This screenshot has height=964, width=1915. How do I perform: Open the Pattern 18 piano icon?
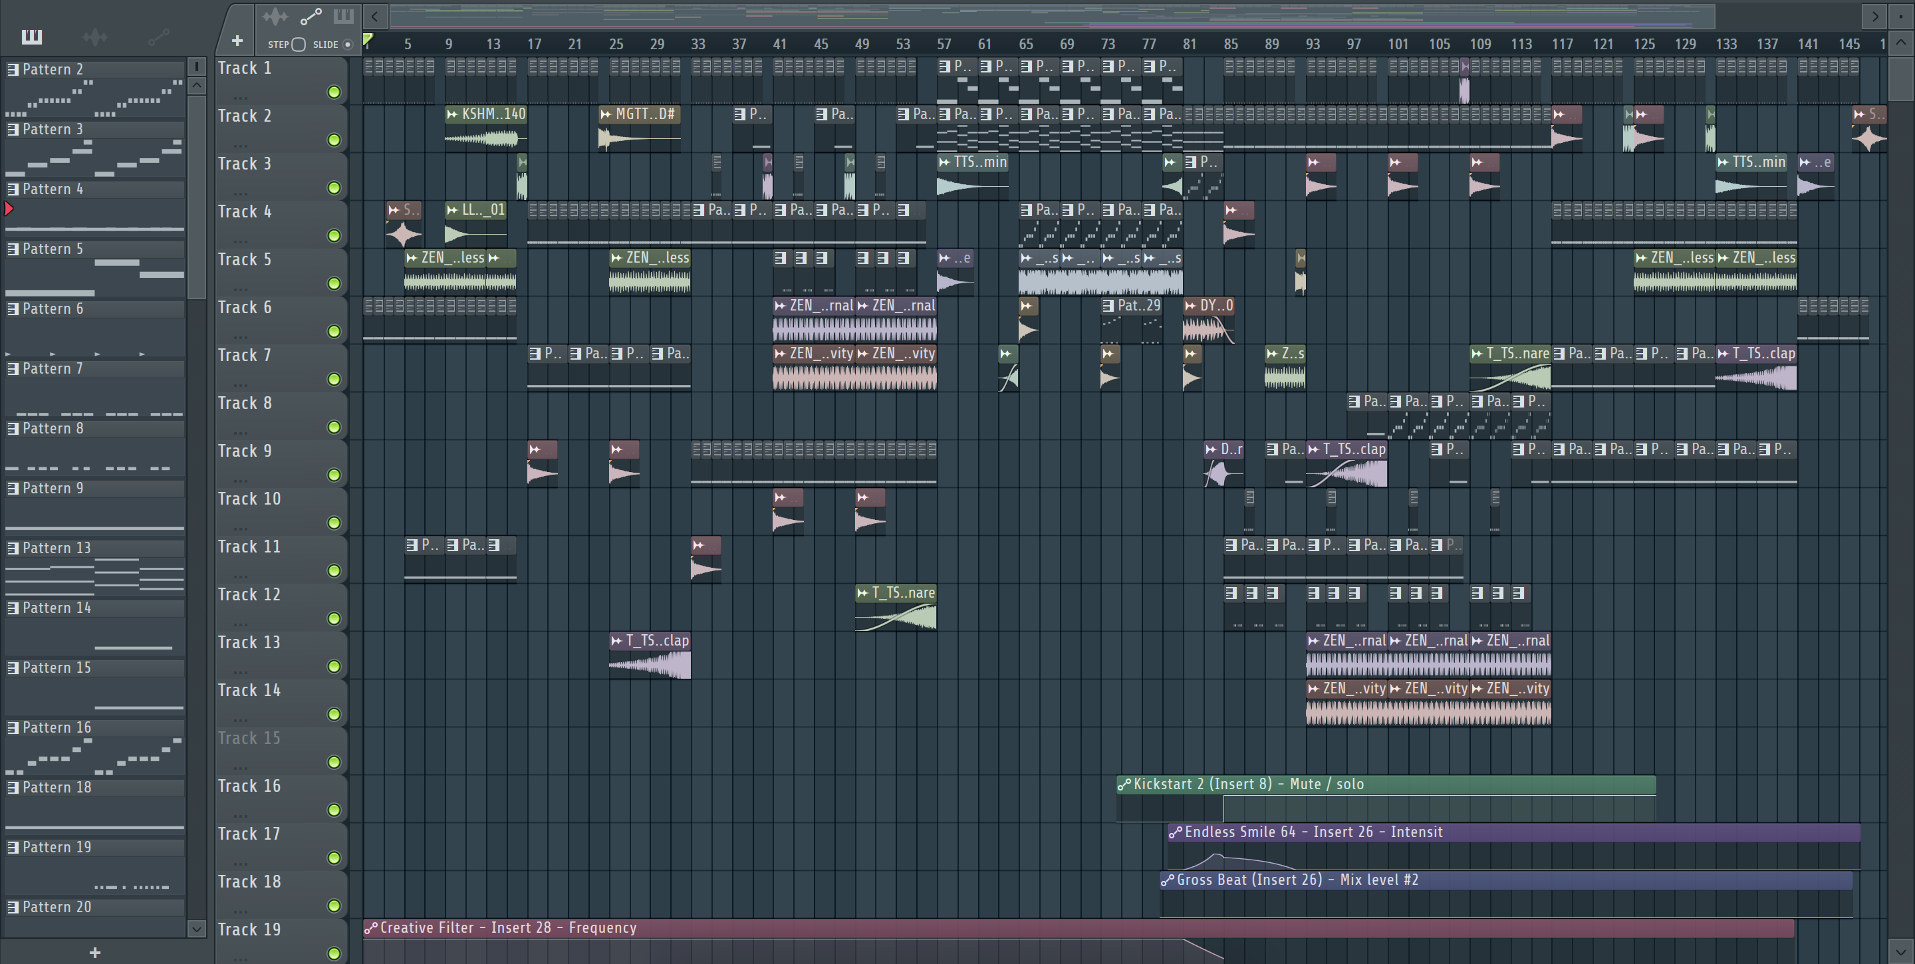[13, 787]
